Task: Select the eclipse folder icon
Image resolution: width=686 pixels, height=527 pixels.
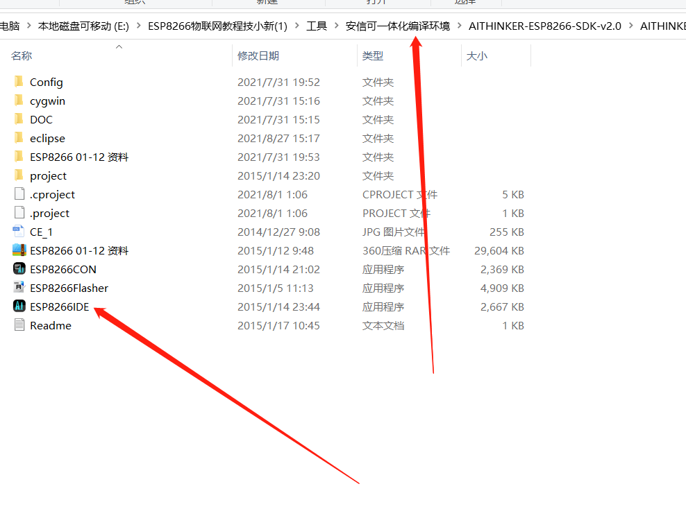Action: coord(19,138)
